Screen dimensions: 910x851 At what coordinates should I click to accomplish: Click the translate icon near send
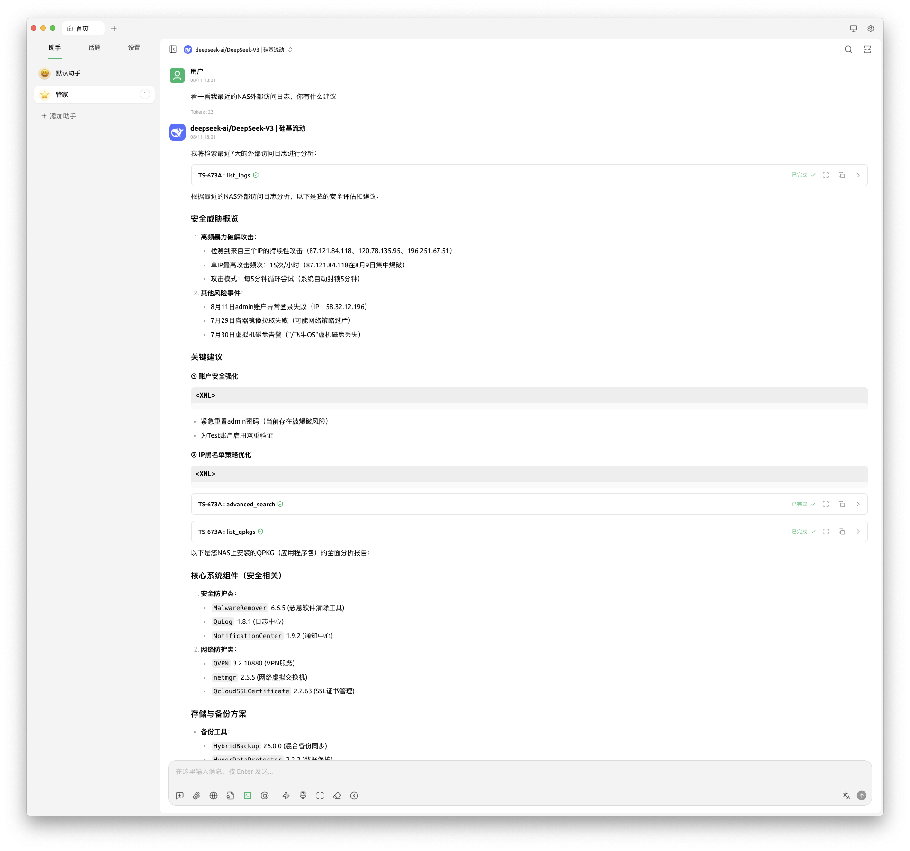[846, 796]
